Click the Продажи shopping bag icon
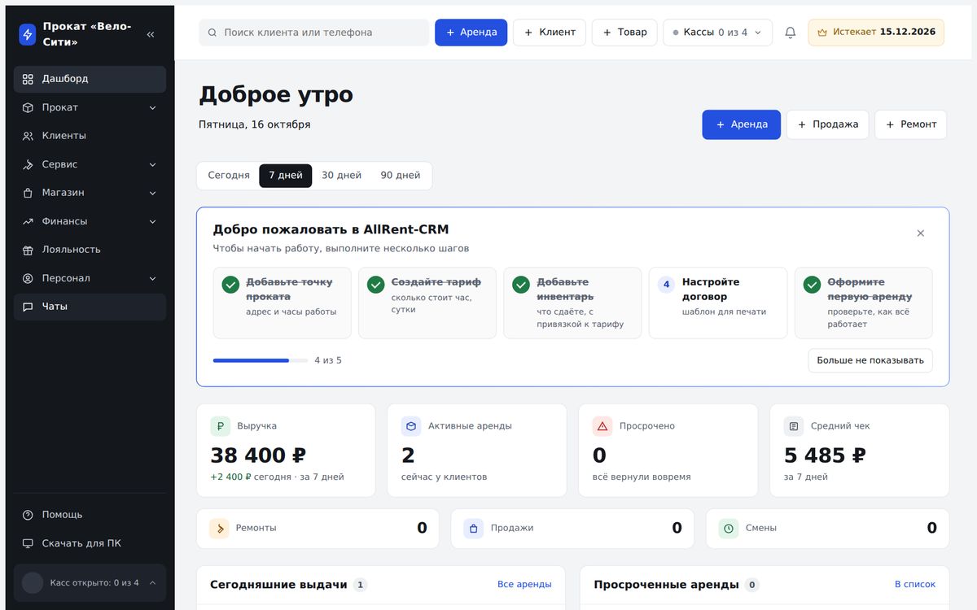This screenshot has width=977, height=610. pyautogui.click(x=474, y=528)
